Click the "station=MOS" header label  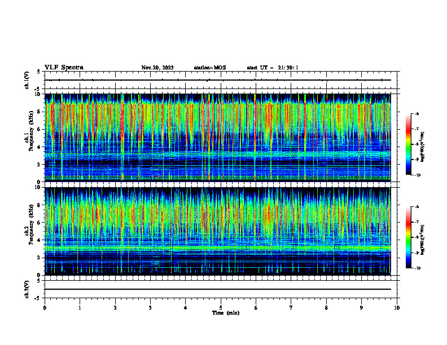pyautogui.click(x=210, y=68)
